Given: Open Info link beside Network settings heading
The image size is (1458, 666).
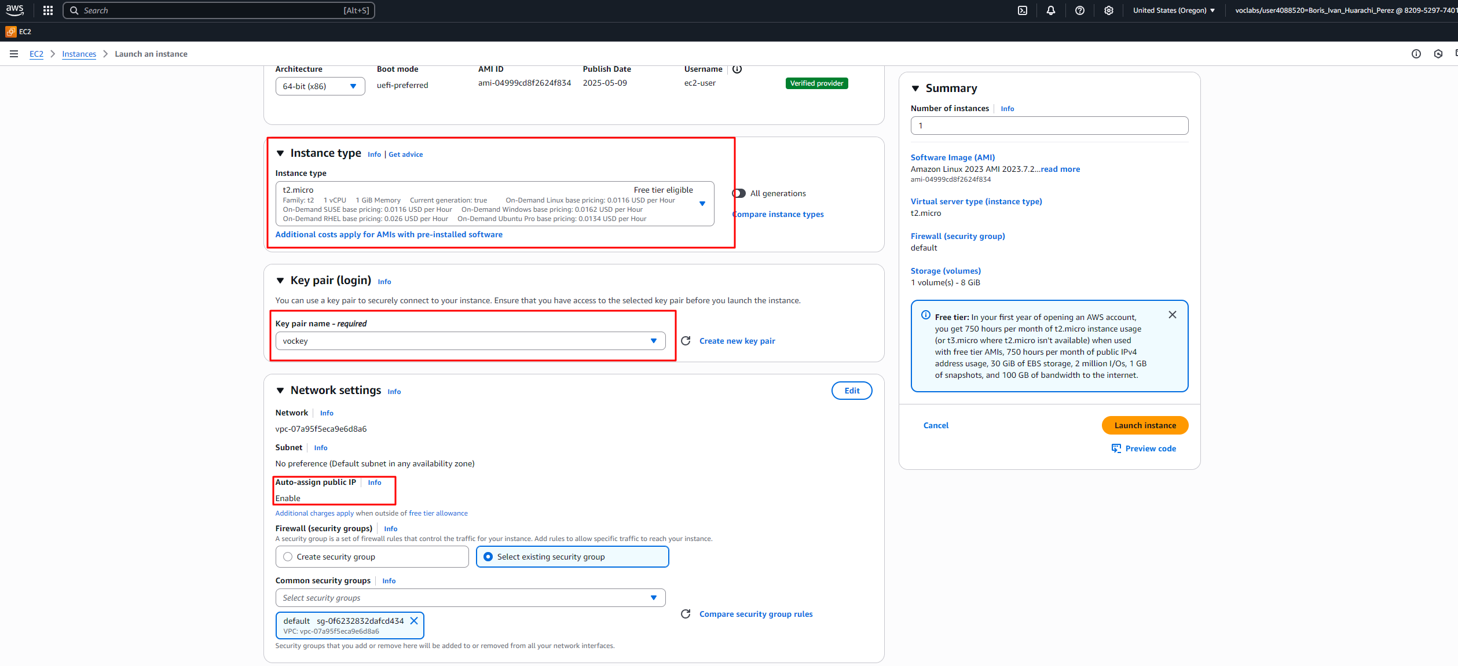Looking at the screenshot, I should 394,392.
